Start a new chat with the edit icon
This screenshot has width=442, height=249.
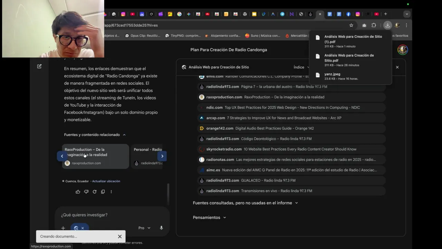tap(39, 66)
